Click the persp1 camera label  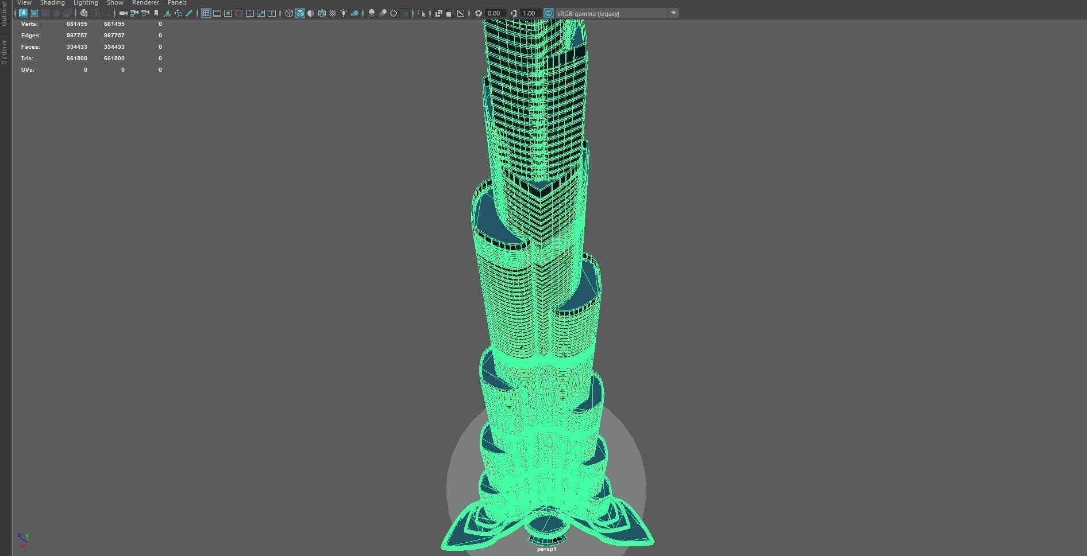(x=546, y=549)
